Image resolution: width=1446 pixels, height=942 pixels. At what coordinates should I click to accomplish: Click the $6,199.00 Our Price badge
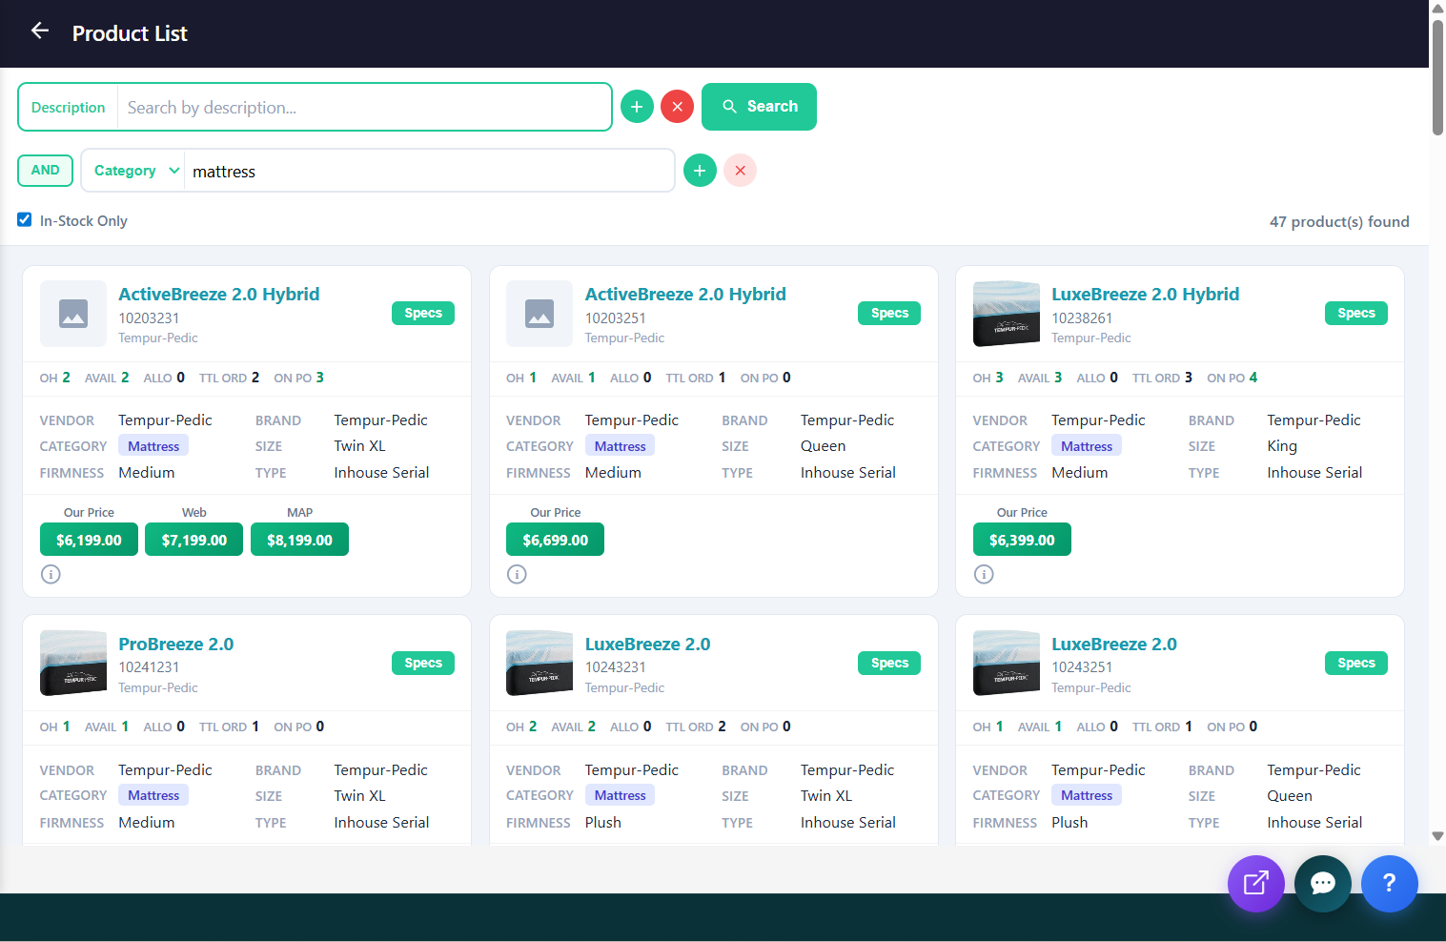89,540
